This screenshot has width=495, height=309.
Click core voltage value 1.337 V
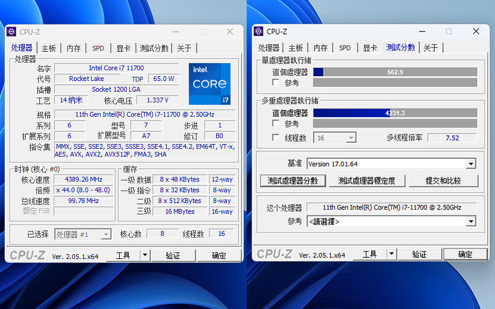coord(157,100)
